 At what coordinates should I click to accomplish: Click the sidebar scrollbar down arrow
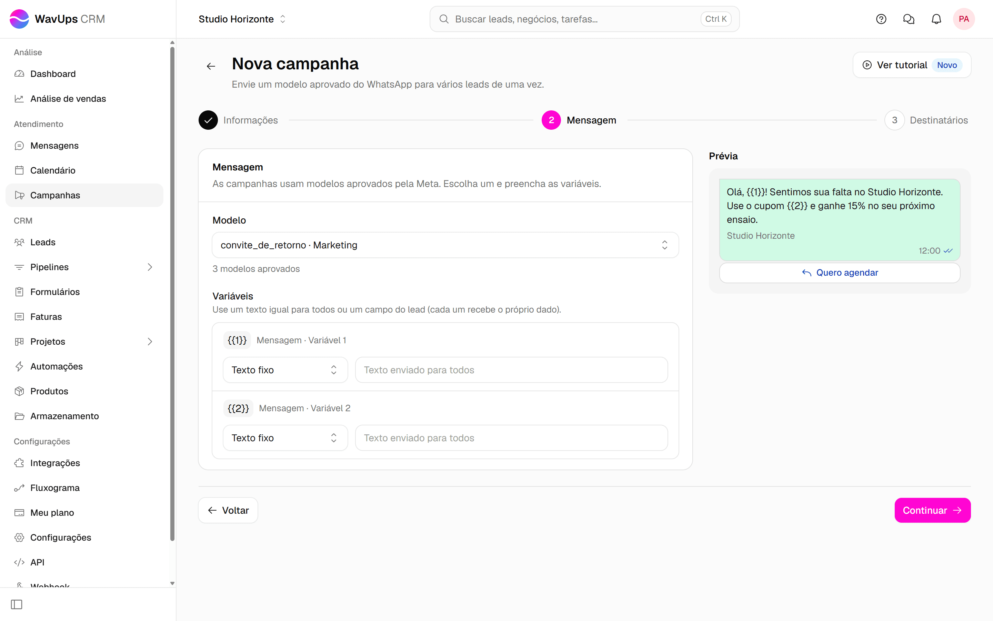(172, 583)
